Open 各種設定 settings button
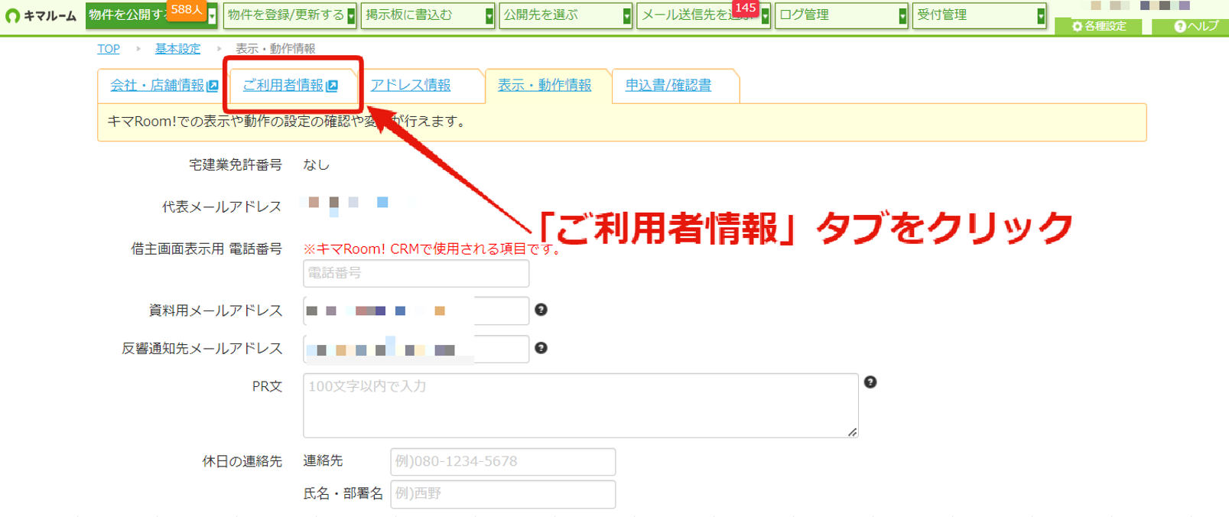 1098,26
